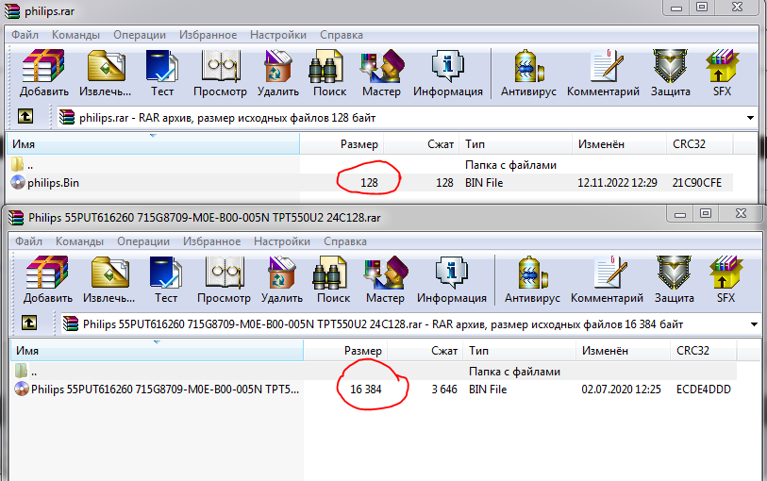This screenshot has height=481, width=767.
Task: Click CRC32 value ECDE4DDD
Action: 704,390
